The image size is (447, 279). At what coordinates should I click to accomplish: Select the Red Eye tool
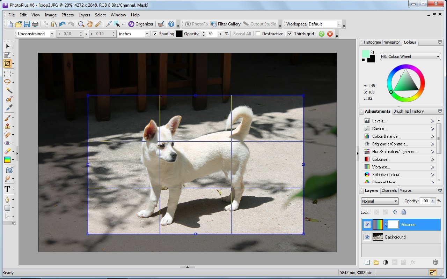pos(7,143)
